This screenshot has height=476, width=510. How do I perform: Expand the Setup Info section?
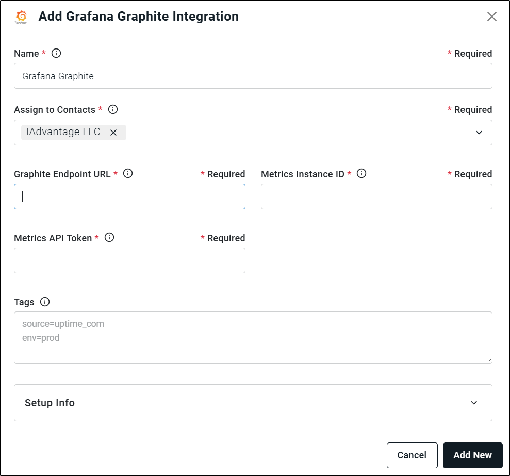[253, 403]
